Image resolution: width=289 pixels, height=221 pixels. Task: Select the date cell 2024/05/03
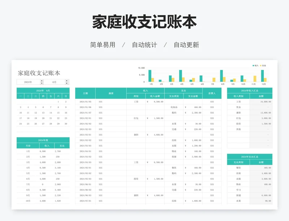[85, 179]
